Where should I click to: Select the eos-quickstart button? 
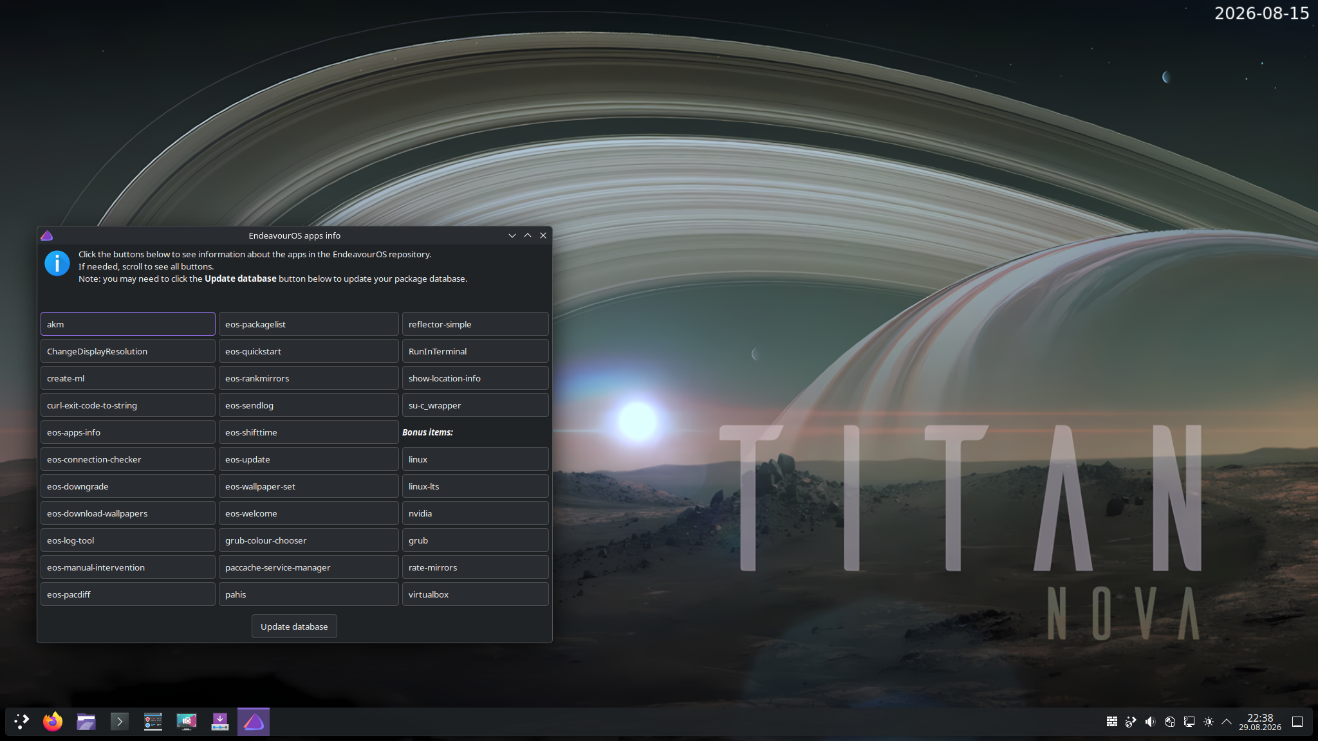(309, 351)
